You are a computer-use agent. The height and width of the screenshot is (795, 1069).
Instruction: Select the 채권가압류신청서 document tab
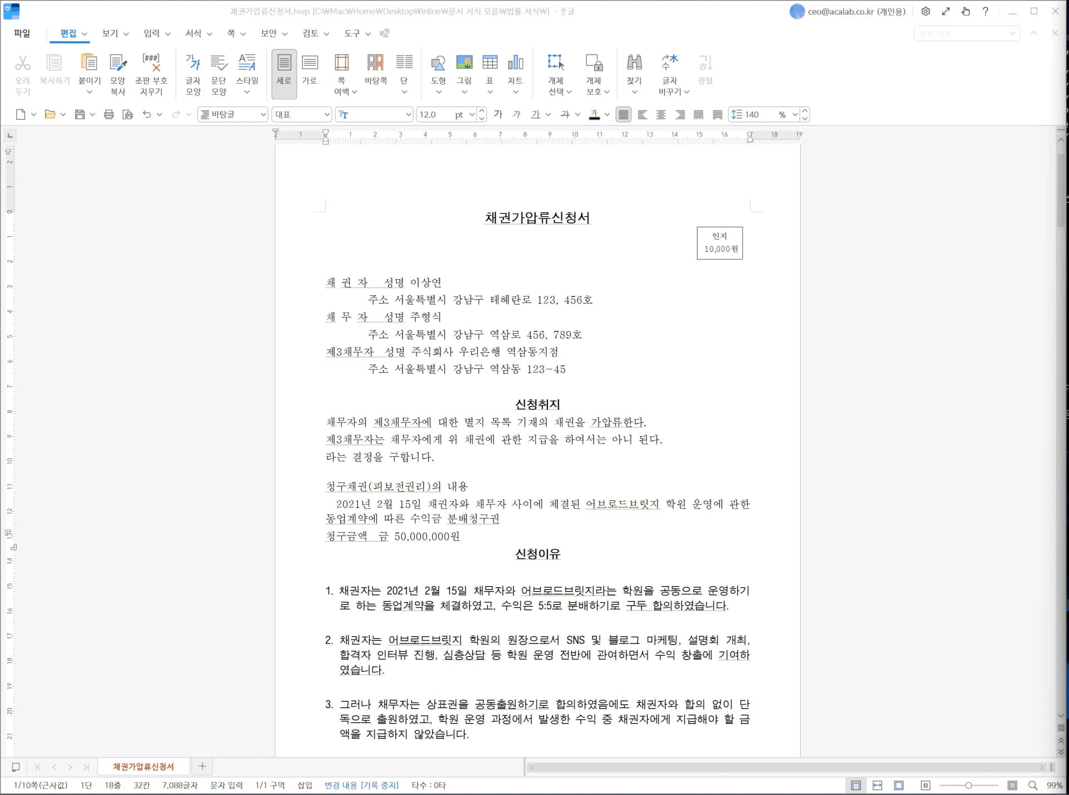point(144,766)
